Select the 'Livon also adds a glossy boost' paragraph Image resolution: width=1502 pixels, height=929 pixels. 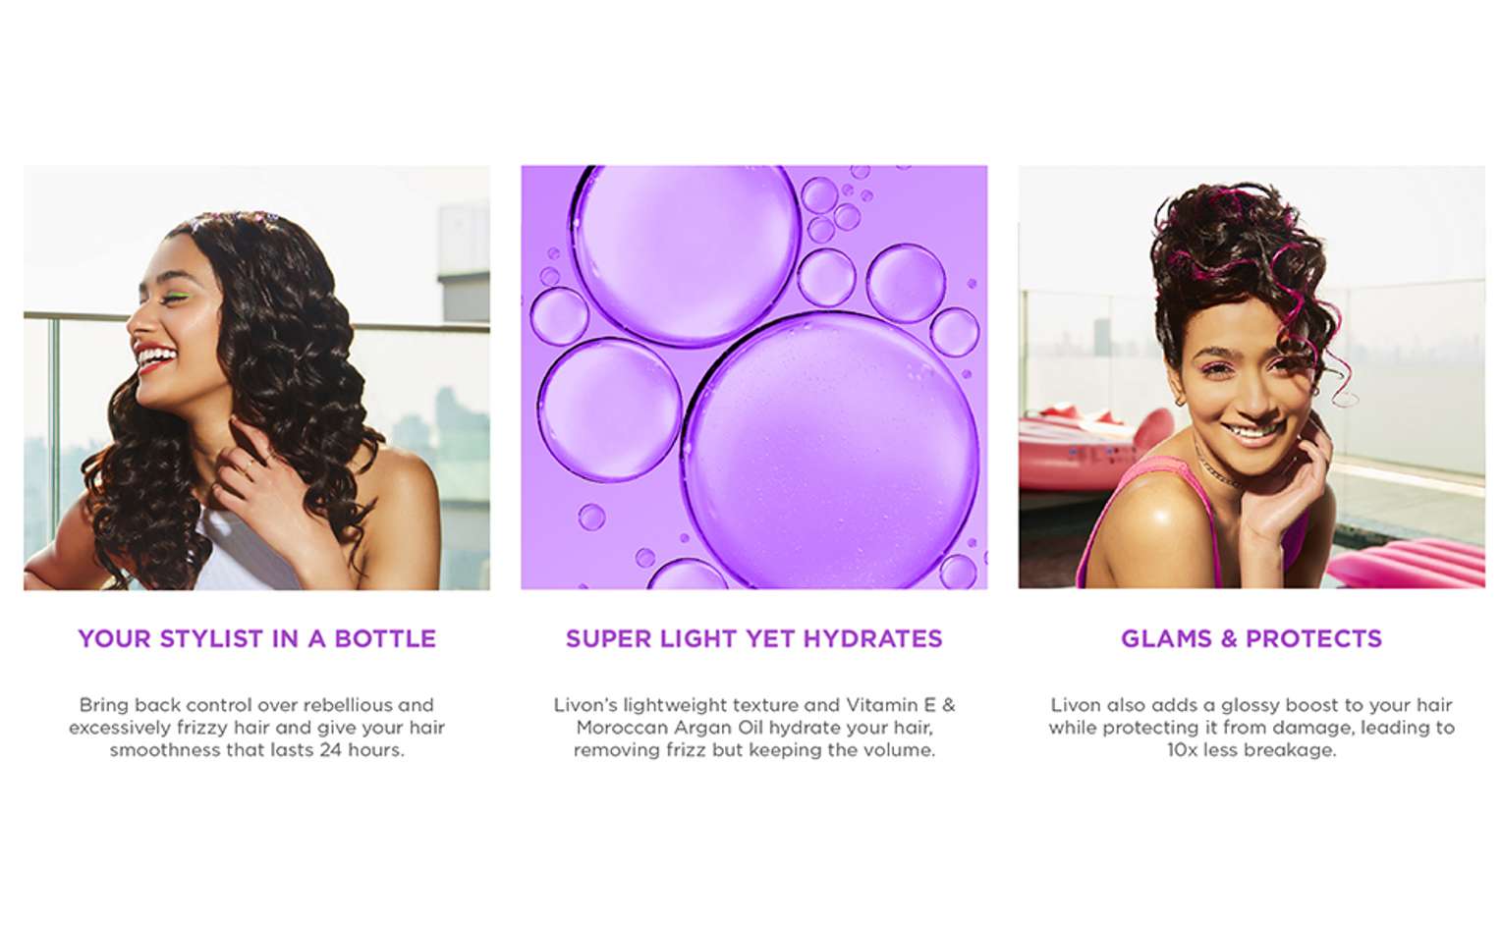pos(1252,727)
